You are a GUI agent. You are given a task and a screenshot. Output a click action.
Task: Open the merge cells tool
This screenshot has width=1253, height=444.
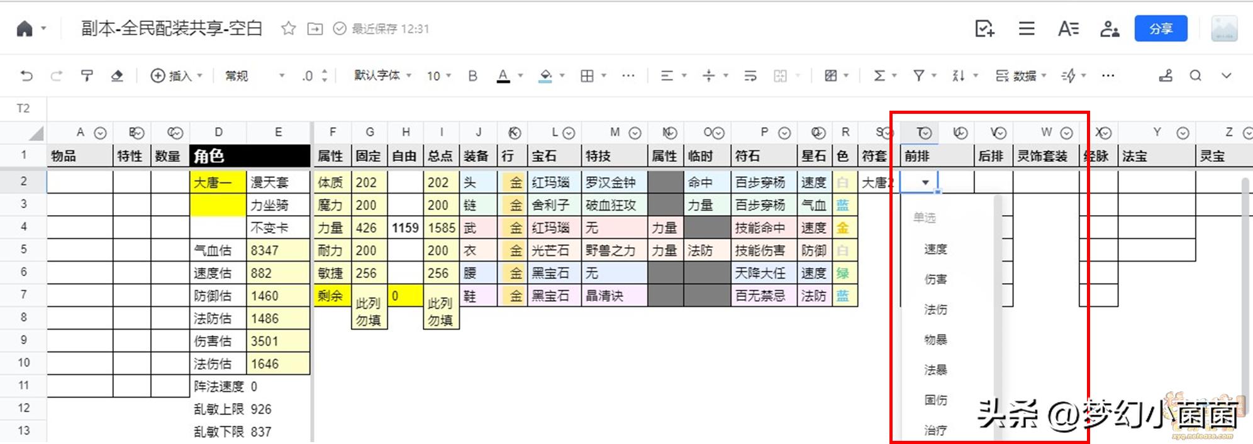[x=780, y=76]
